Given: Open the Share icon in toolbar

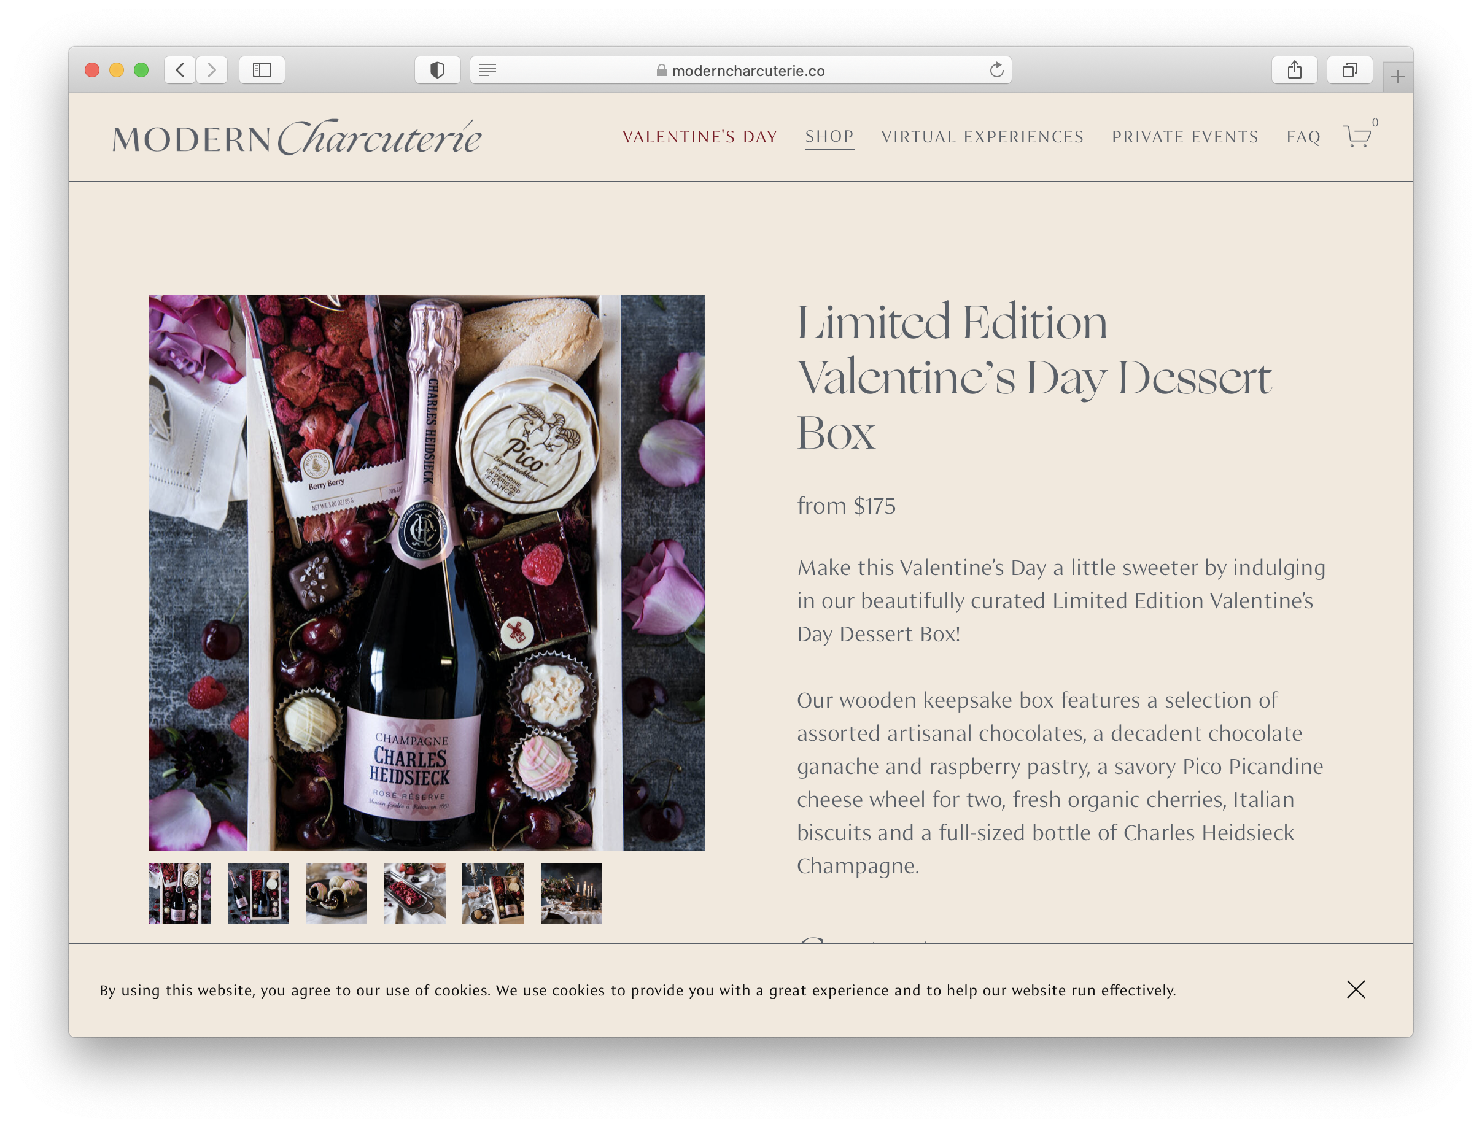Looking at the screenshot, I should tap(1294, 70).
